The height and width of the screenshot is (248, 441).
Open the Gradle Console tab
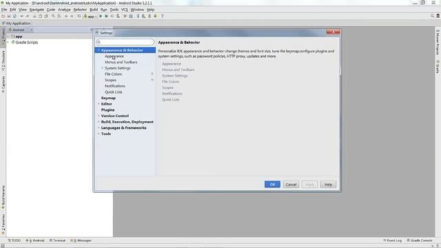pos(420,240)
